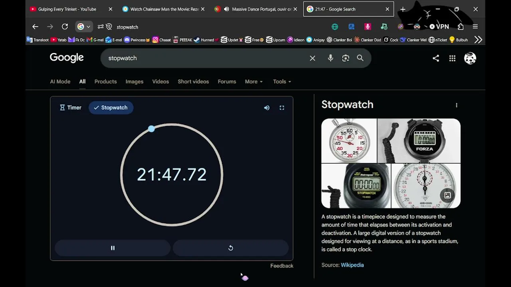Screen dimensions: 511x287
Task: Open the extensions puzzle menu
Action: (x=461, y=27)
